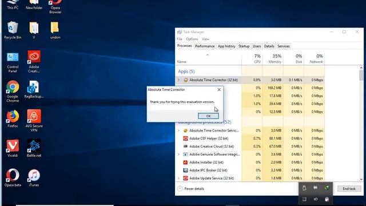Screen dimensions: 366x206
Task: Click the 169.2 MB memory cell
Action: coord(273,88)
